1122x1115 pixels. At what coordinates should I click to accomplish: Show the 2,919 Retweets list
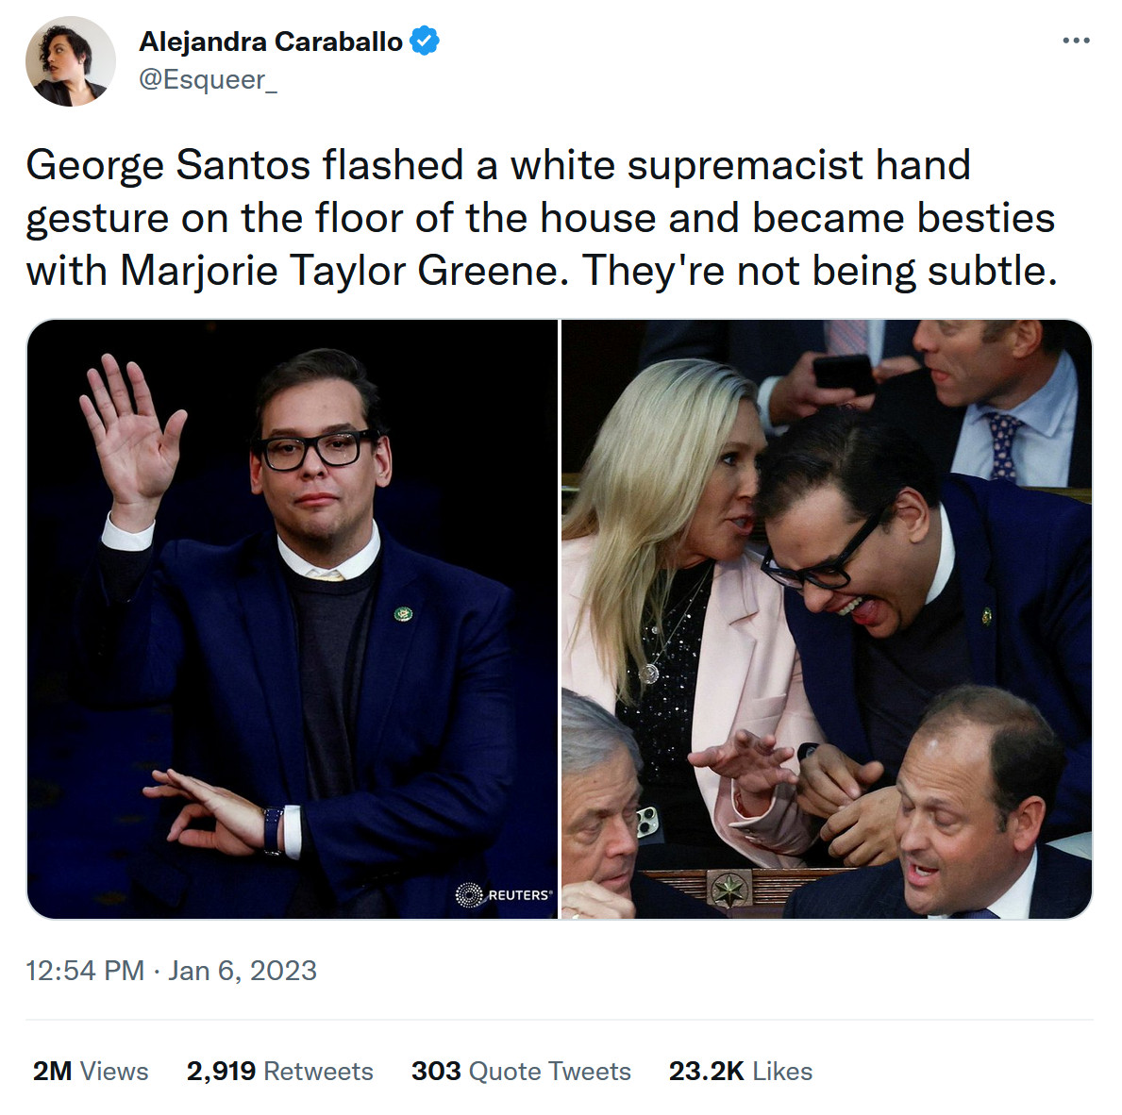tap(279, 1072)
